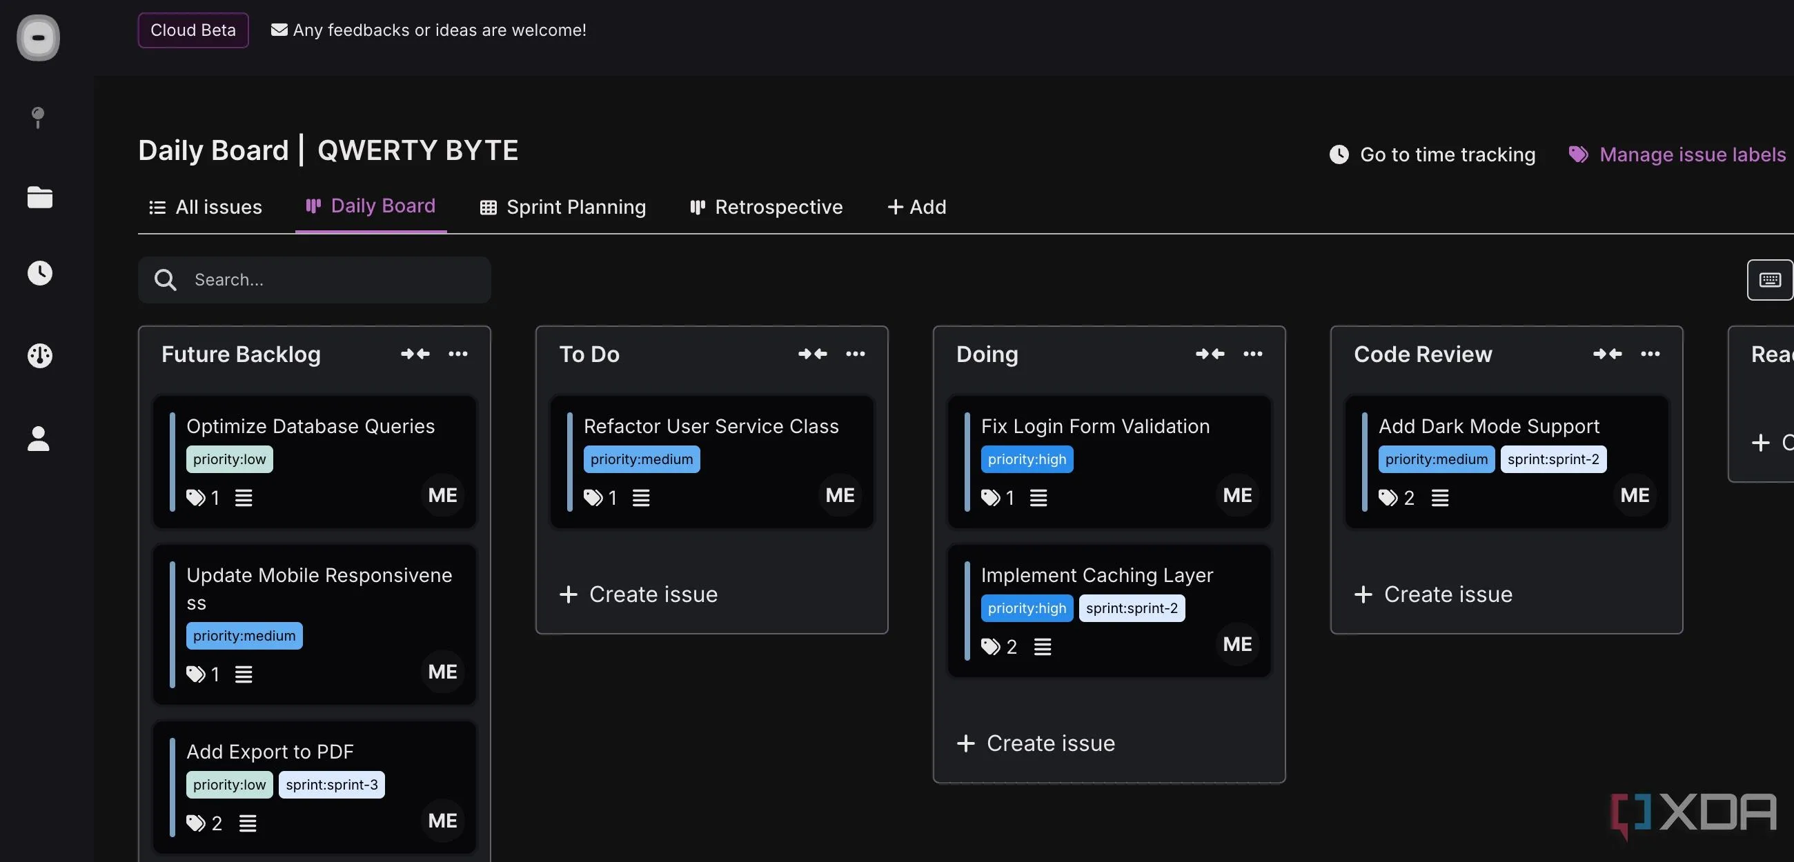Open Manage issue labels
This screenshot has width=1794, height=862.
coord(1677,154)
